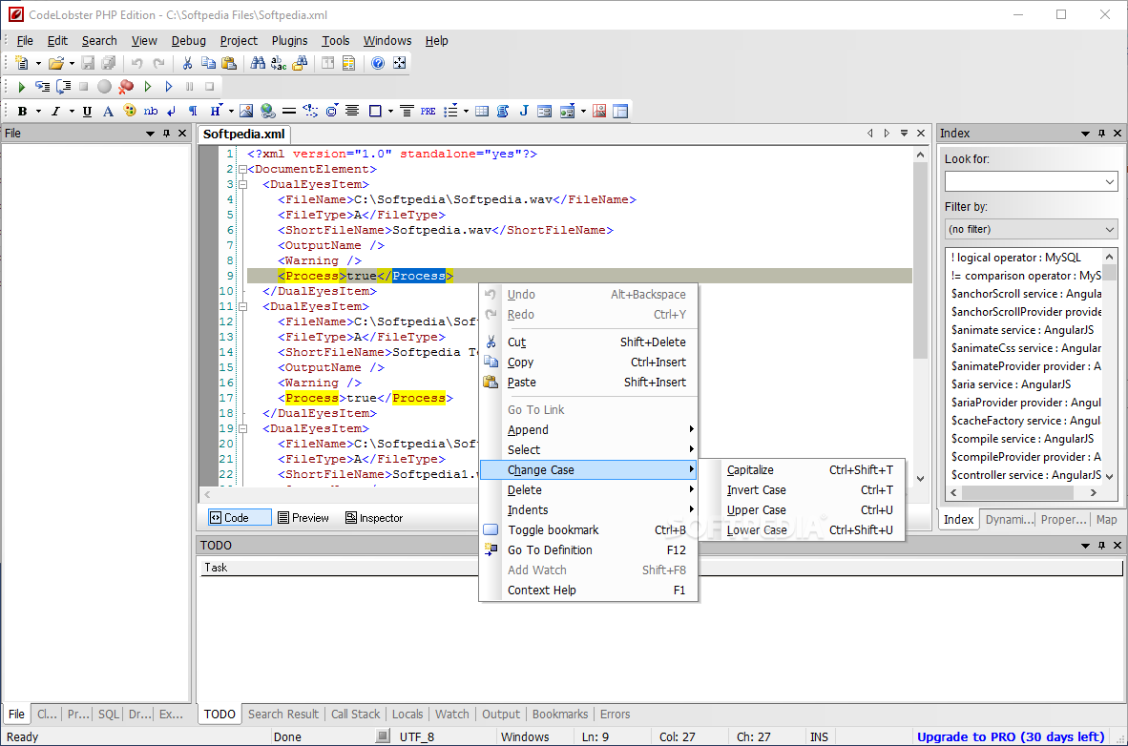Click the Copy toolbar icon

click(x=208, y=63)
